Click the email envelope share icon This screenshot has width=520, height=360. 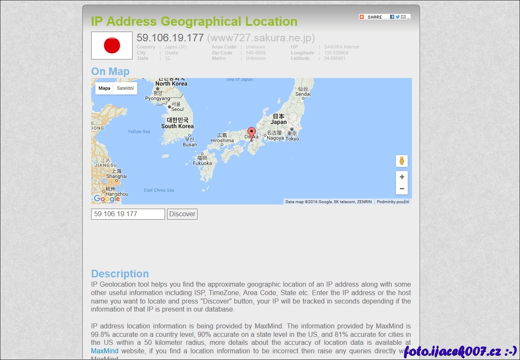(404, 17)
